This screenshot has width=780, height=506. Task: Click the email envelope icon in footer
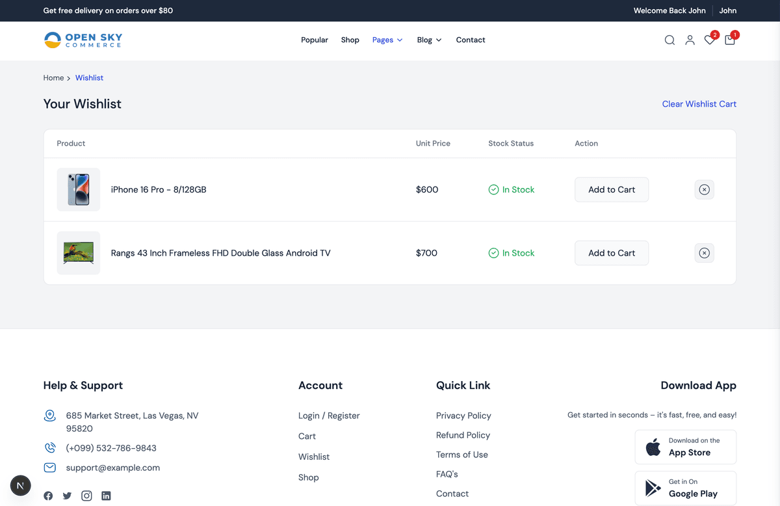(49, 468)
